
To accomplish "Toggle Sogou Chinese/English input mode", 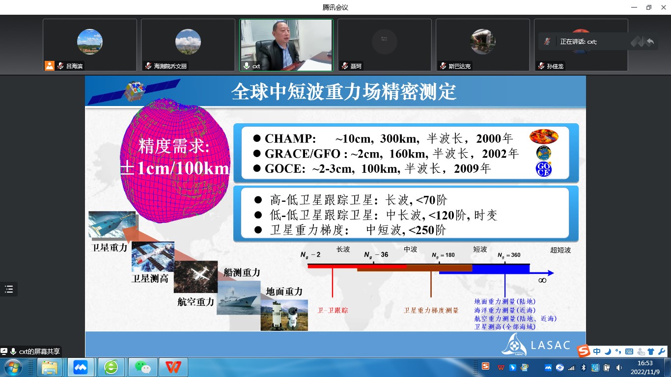I will (x=597, y=351).
